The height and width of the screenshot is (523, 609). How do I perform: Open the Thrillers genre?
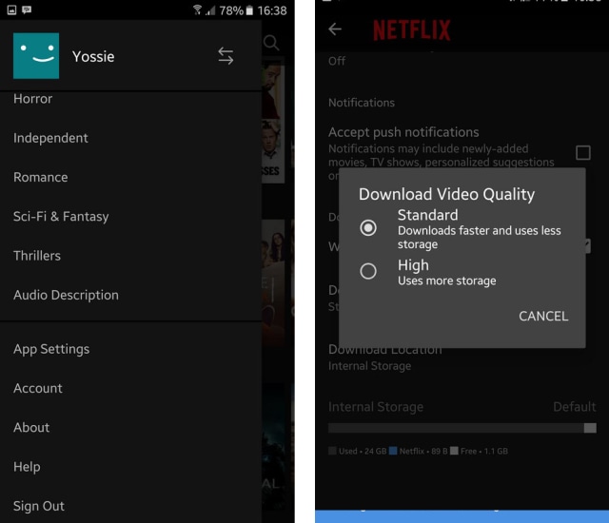point(37,255)
